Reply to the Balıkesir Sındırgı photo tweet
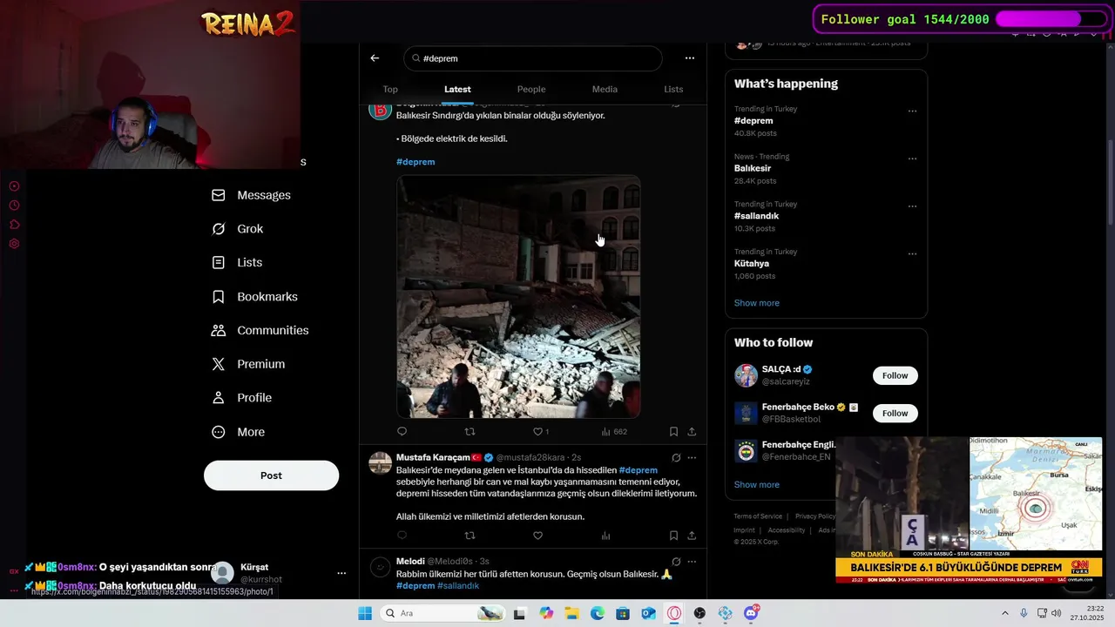Screen dimensions: 1115x627 [x=402, y=431]
